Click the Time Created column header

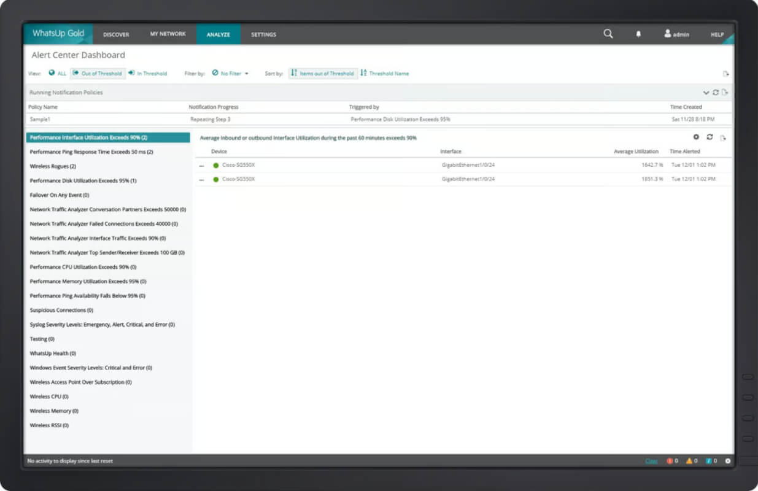pos(686,107)
